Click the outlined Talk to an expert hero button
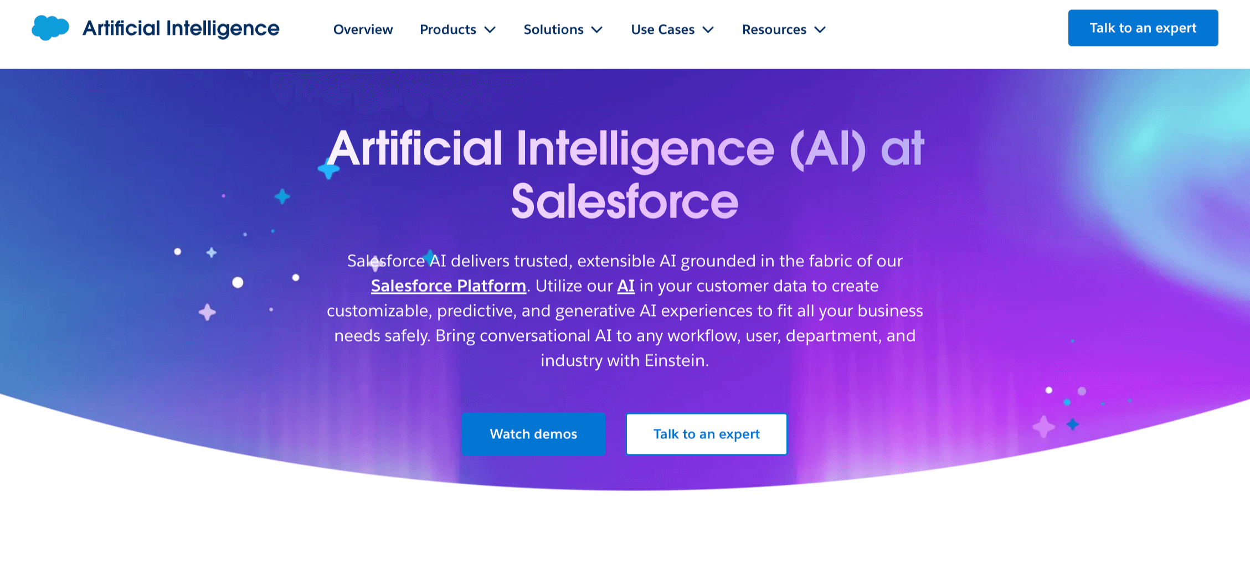Viewport: 1250px width, 575px height. pos(706,434)
